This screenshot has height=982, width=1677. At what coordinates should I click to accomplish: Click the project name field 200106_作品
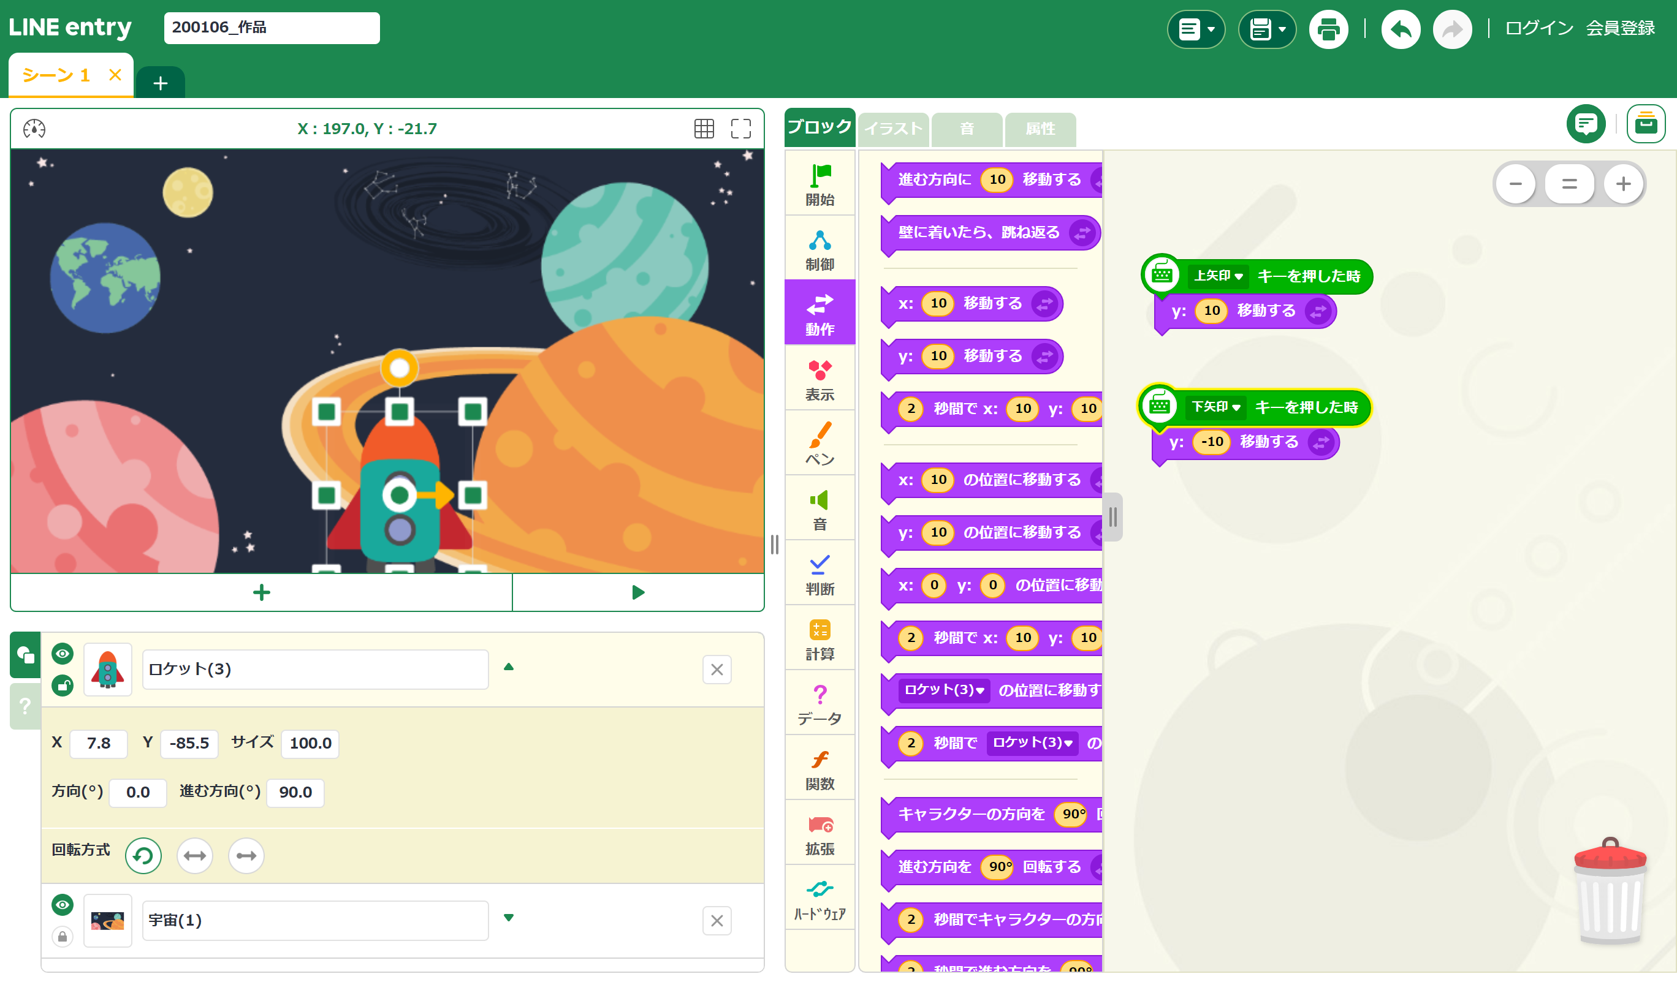[272, 28]
